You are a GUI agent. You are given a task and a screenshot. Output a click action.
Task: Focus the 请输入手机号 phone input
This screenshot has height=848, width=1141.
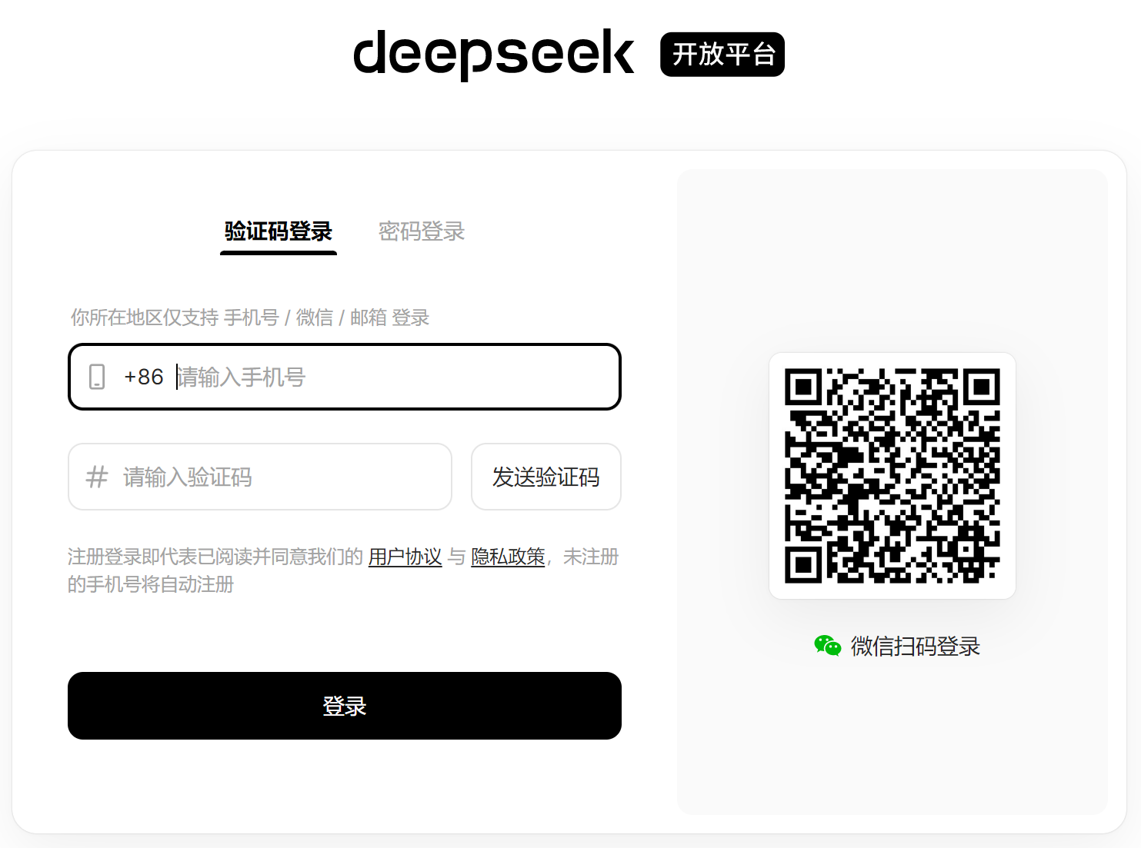point(395,377)
